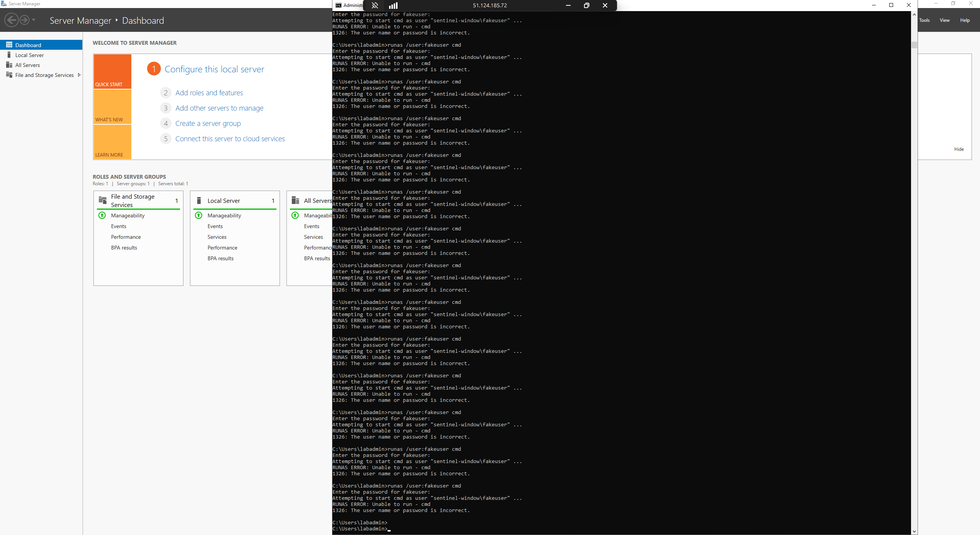Click the console scrollbar down arrow
The height and width of the screenshot is (535, 980).
point(914,531)
